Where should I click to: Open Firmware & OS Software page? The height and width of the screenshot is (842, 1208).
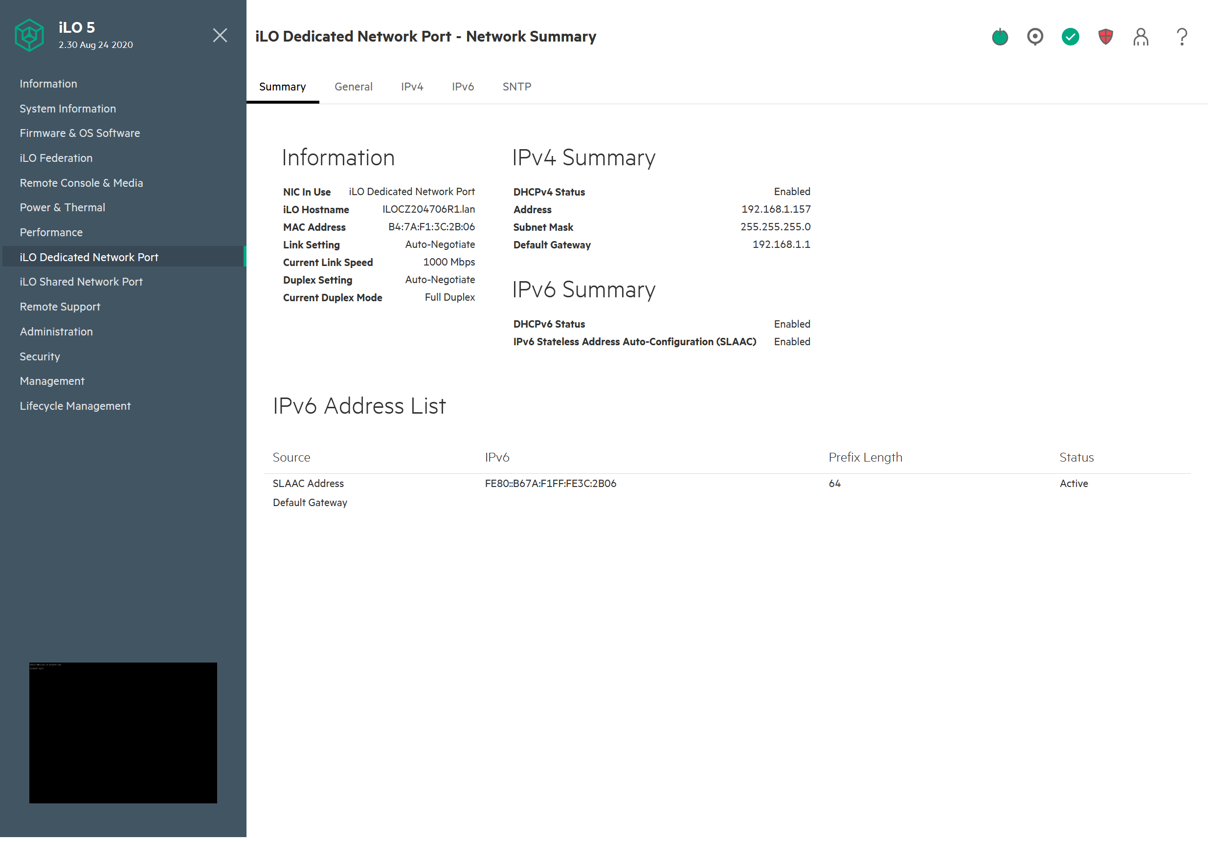tap(80, 133)
